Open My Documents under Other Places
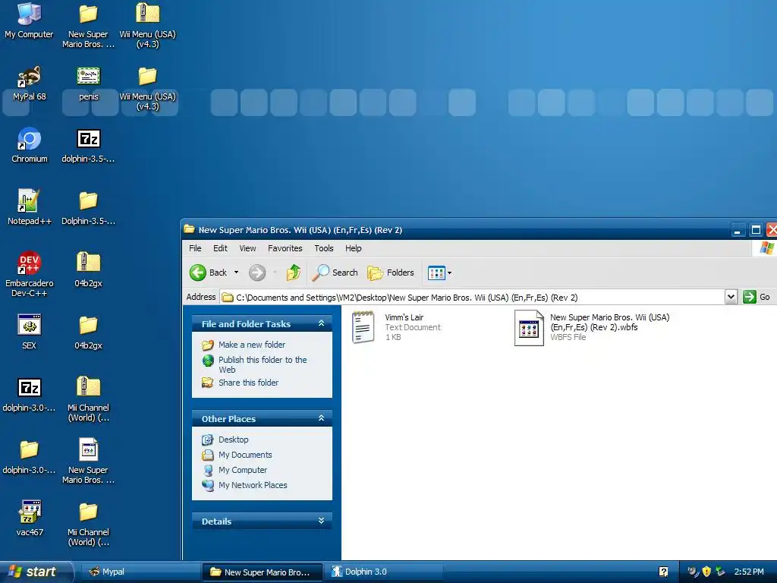Image resolution: width=777 pixels, height=583 pixels. click(245, 455)
